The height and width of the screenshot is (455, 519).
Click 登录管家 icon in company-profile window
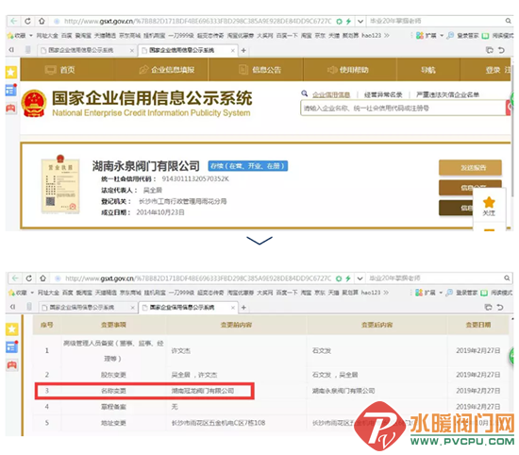(450, 35)
